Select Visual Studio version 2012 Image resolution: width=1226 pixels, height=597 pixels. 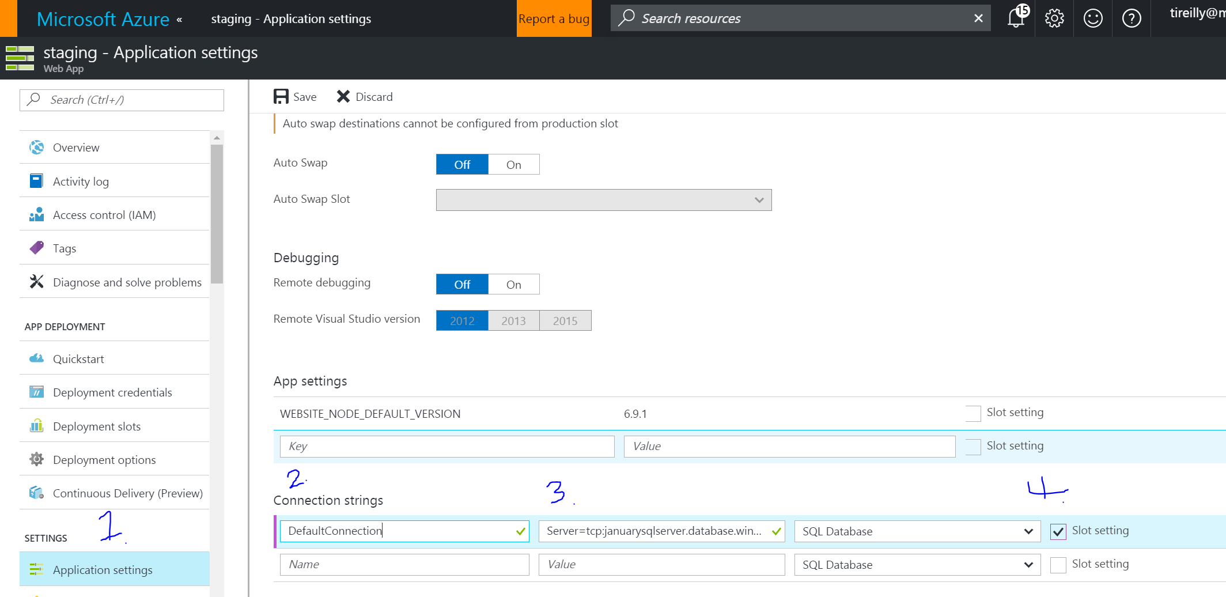[462, 320]
